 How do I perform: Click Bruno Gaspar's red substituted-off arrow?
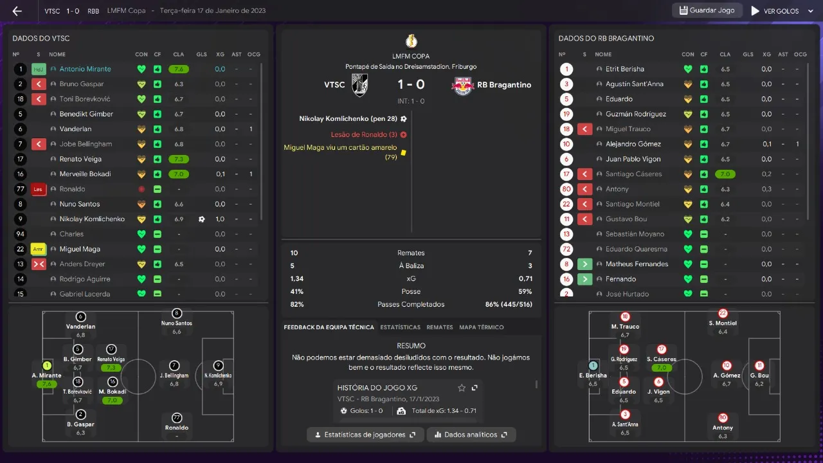tap(39, 84)
